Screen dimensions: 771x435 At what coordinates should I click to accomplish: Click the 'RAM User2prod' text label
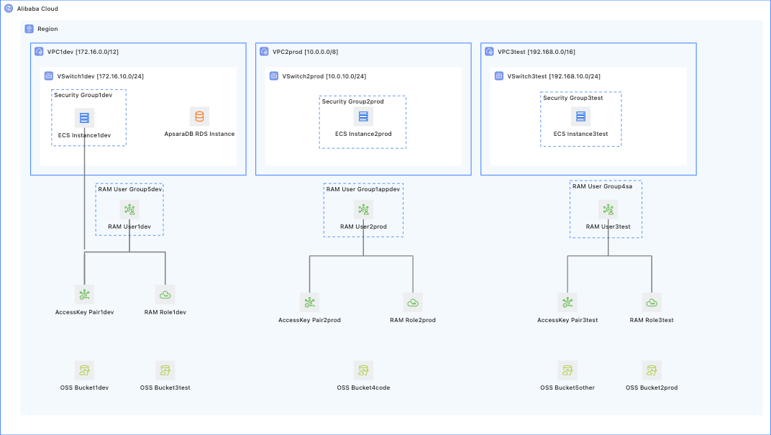click(x=363, y=226)
